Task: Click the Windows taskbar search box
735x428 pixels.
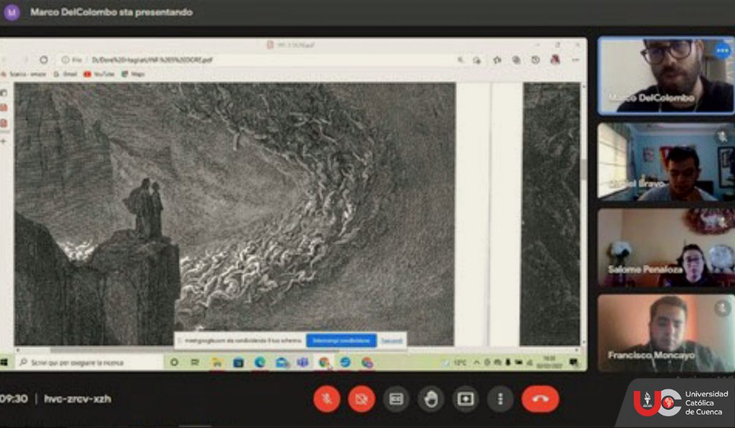Action: [x=89, y=362]
